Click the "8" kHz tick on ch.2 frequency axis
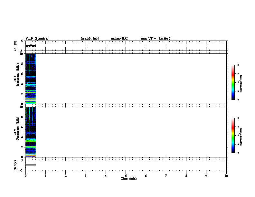Viewport: 255px width, 197px height. coord(22,117)
